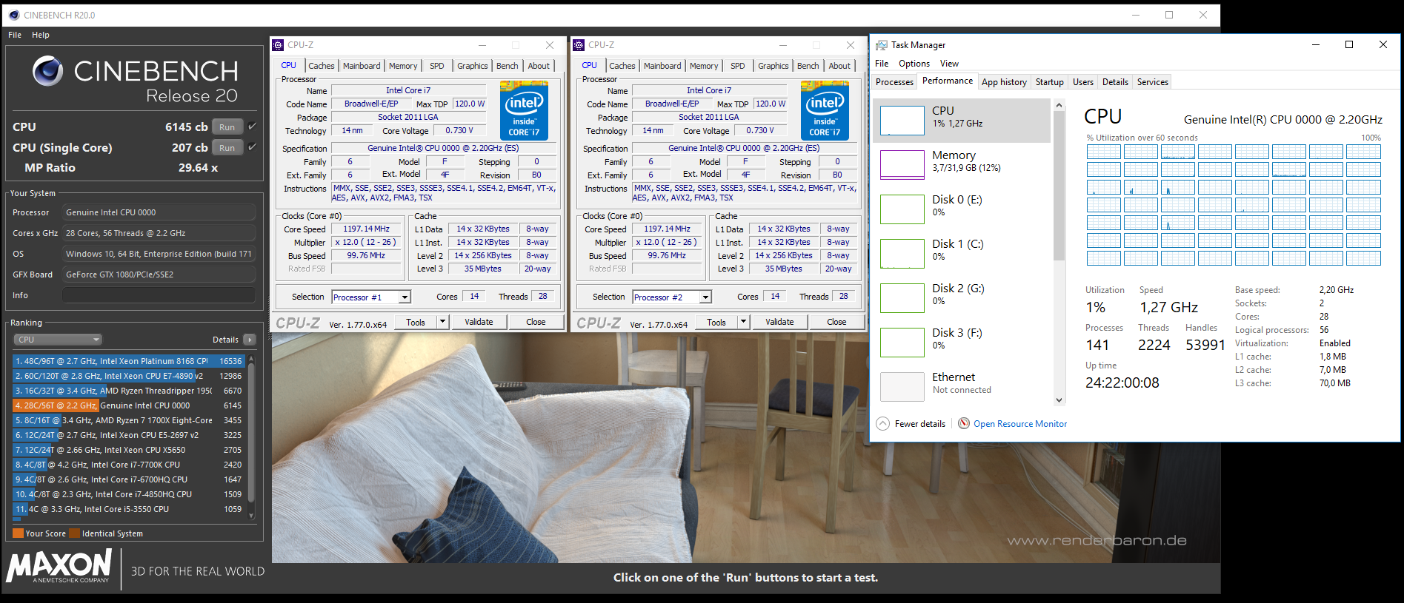This screenshot has width=1404, height=603.
Task: Select Disk 1 (C:) in Task Manager sidebar
Action: pos(961,253)
